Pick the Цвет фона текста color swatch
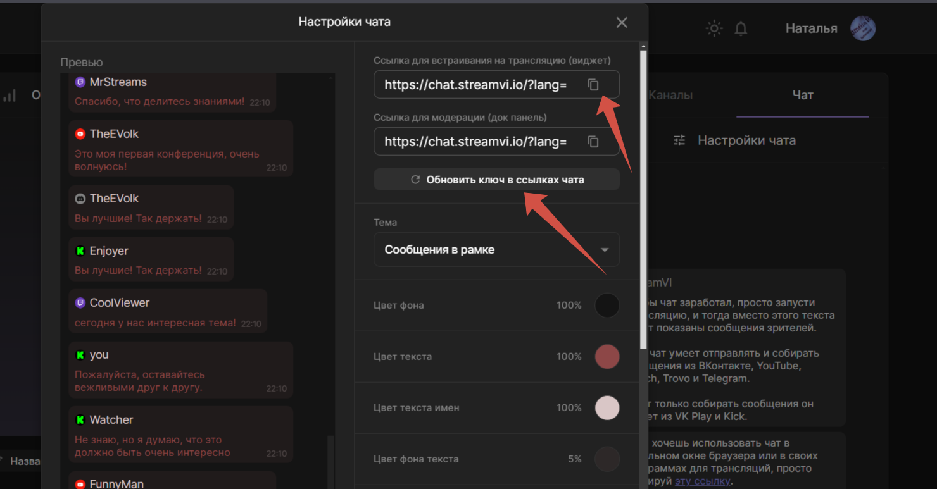 pos(607,459)
